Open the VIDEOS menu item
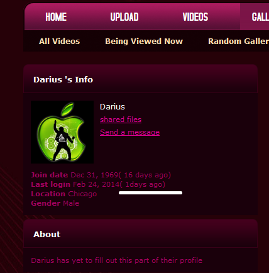This screenshot has height=273, width=269. pyautogui.click(x=195, y=17)
